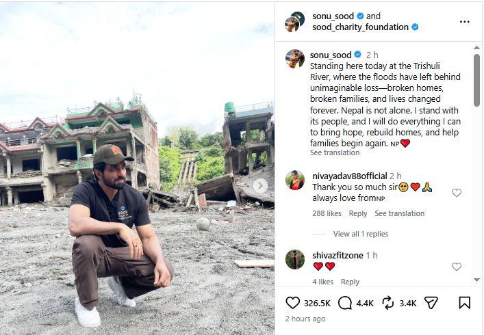Screen dimensions: 484x335
Task: Click the scrollbar down arrow in comments
Action: click(476, 280)
